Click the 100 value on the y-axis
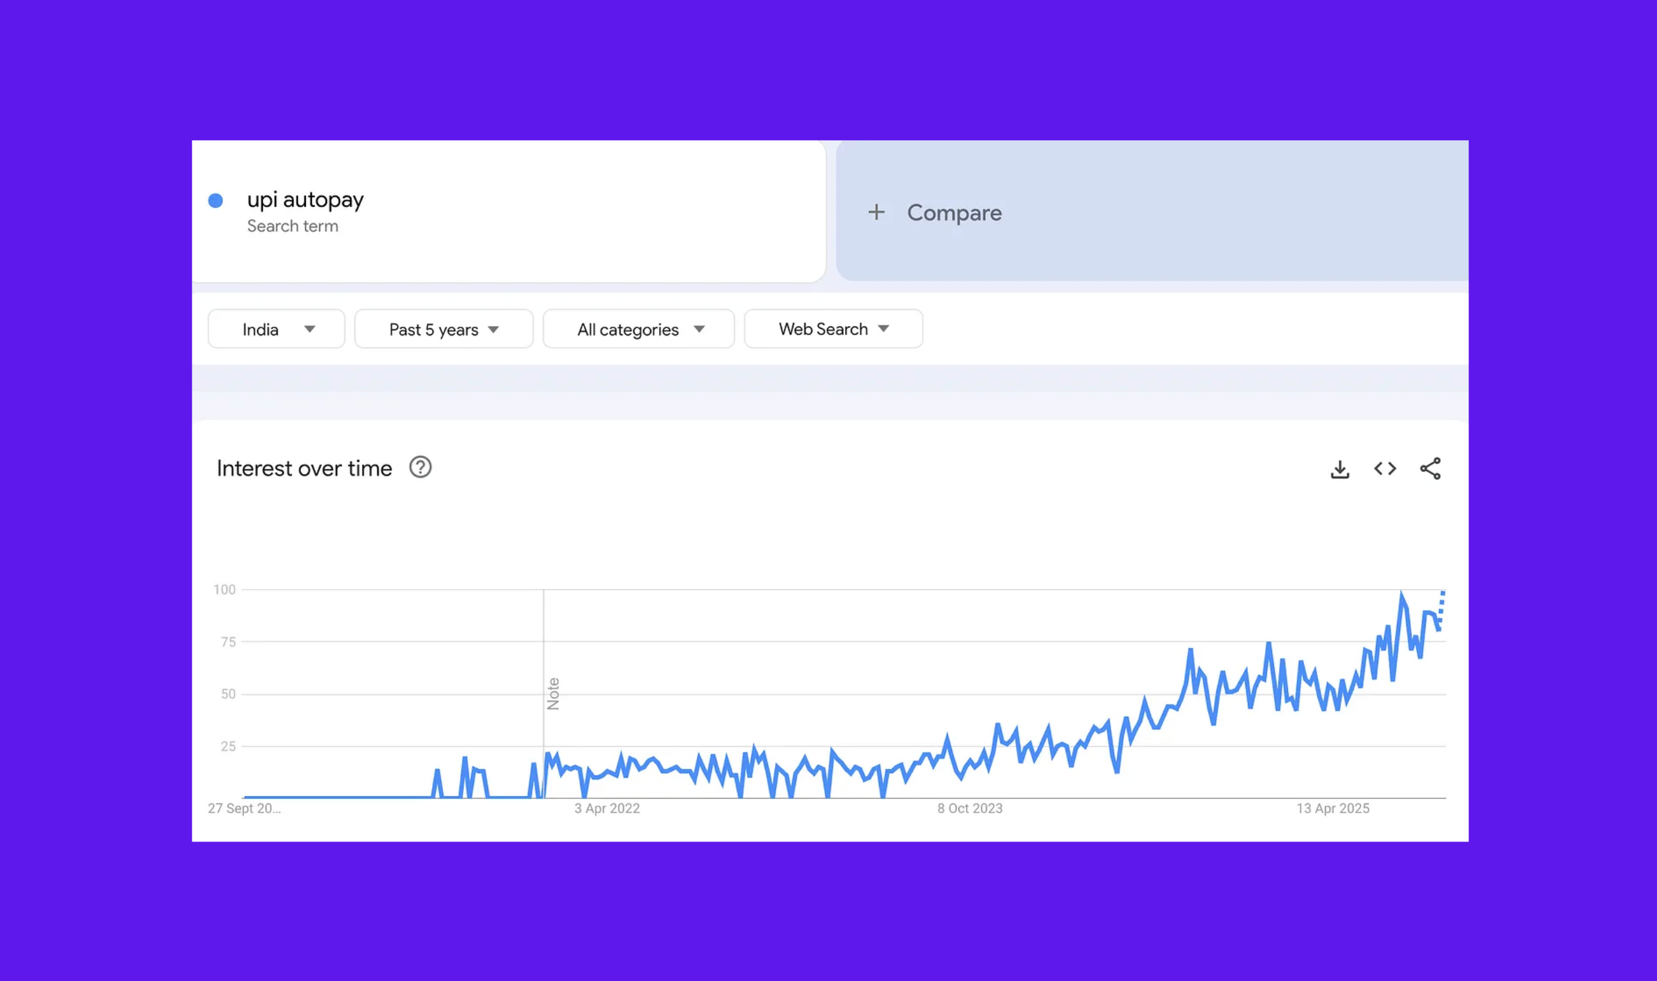This screenshot has width=1657, height=981. tap(224, 590)
